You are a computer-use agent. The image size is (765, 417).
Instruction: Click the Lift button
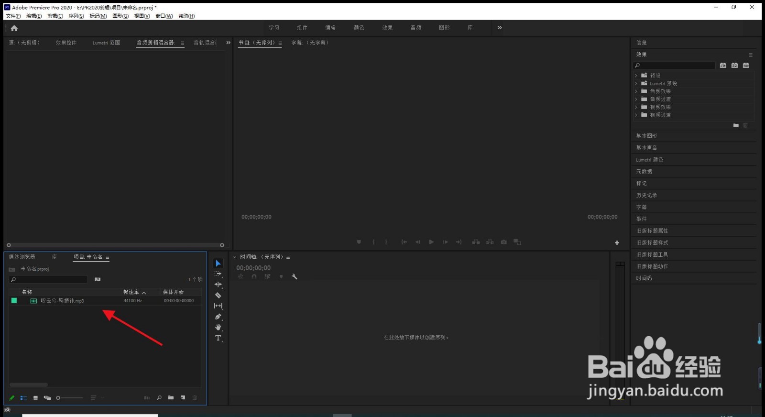click(476, 242)
